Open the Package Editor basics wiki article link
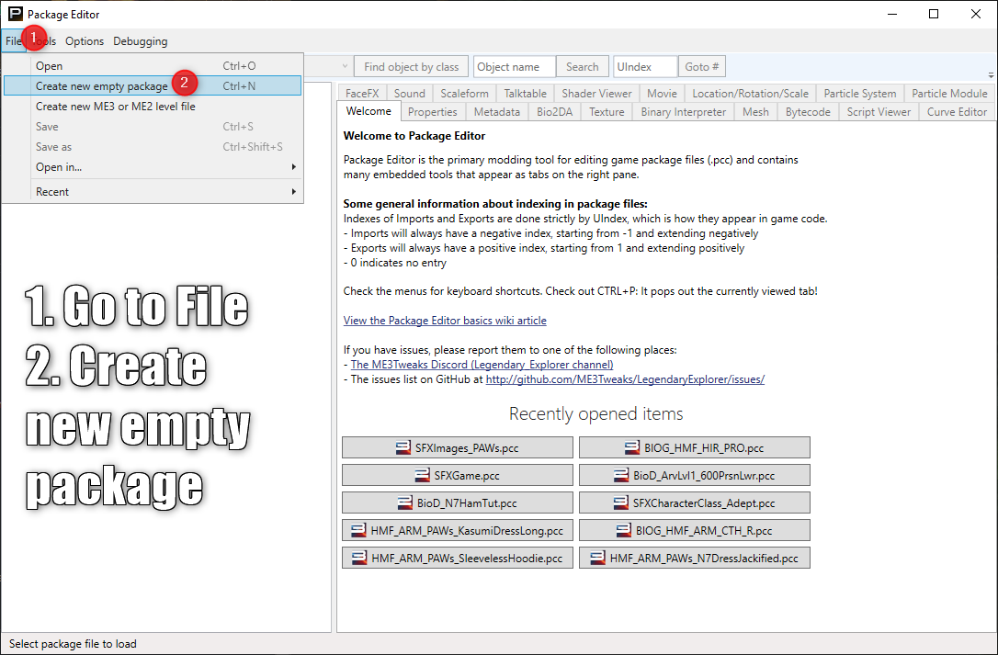The height and width of the screenshot is (655, 998). pos(445,321)
